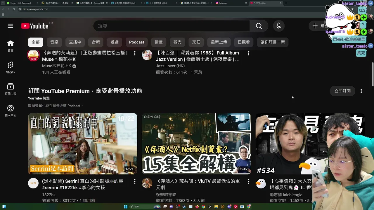
Task: Click the 訂閱 YouTube Premium section heading
Action: [x=85, y=91]
